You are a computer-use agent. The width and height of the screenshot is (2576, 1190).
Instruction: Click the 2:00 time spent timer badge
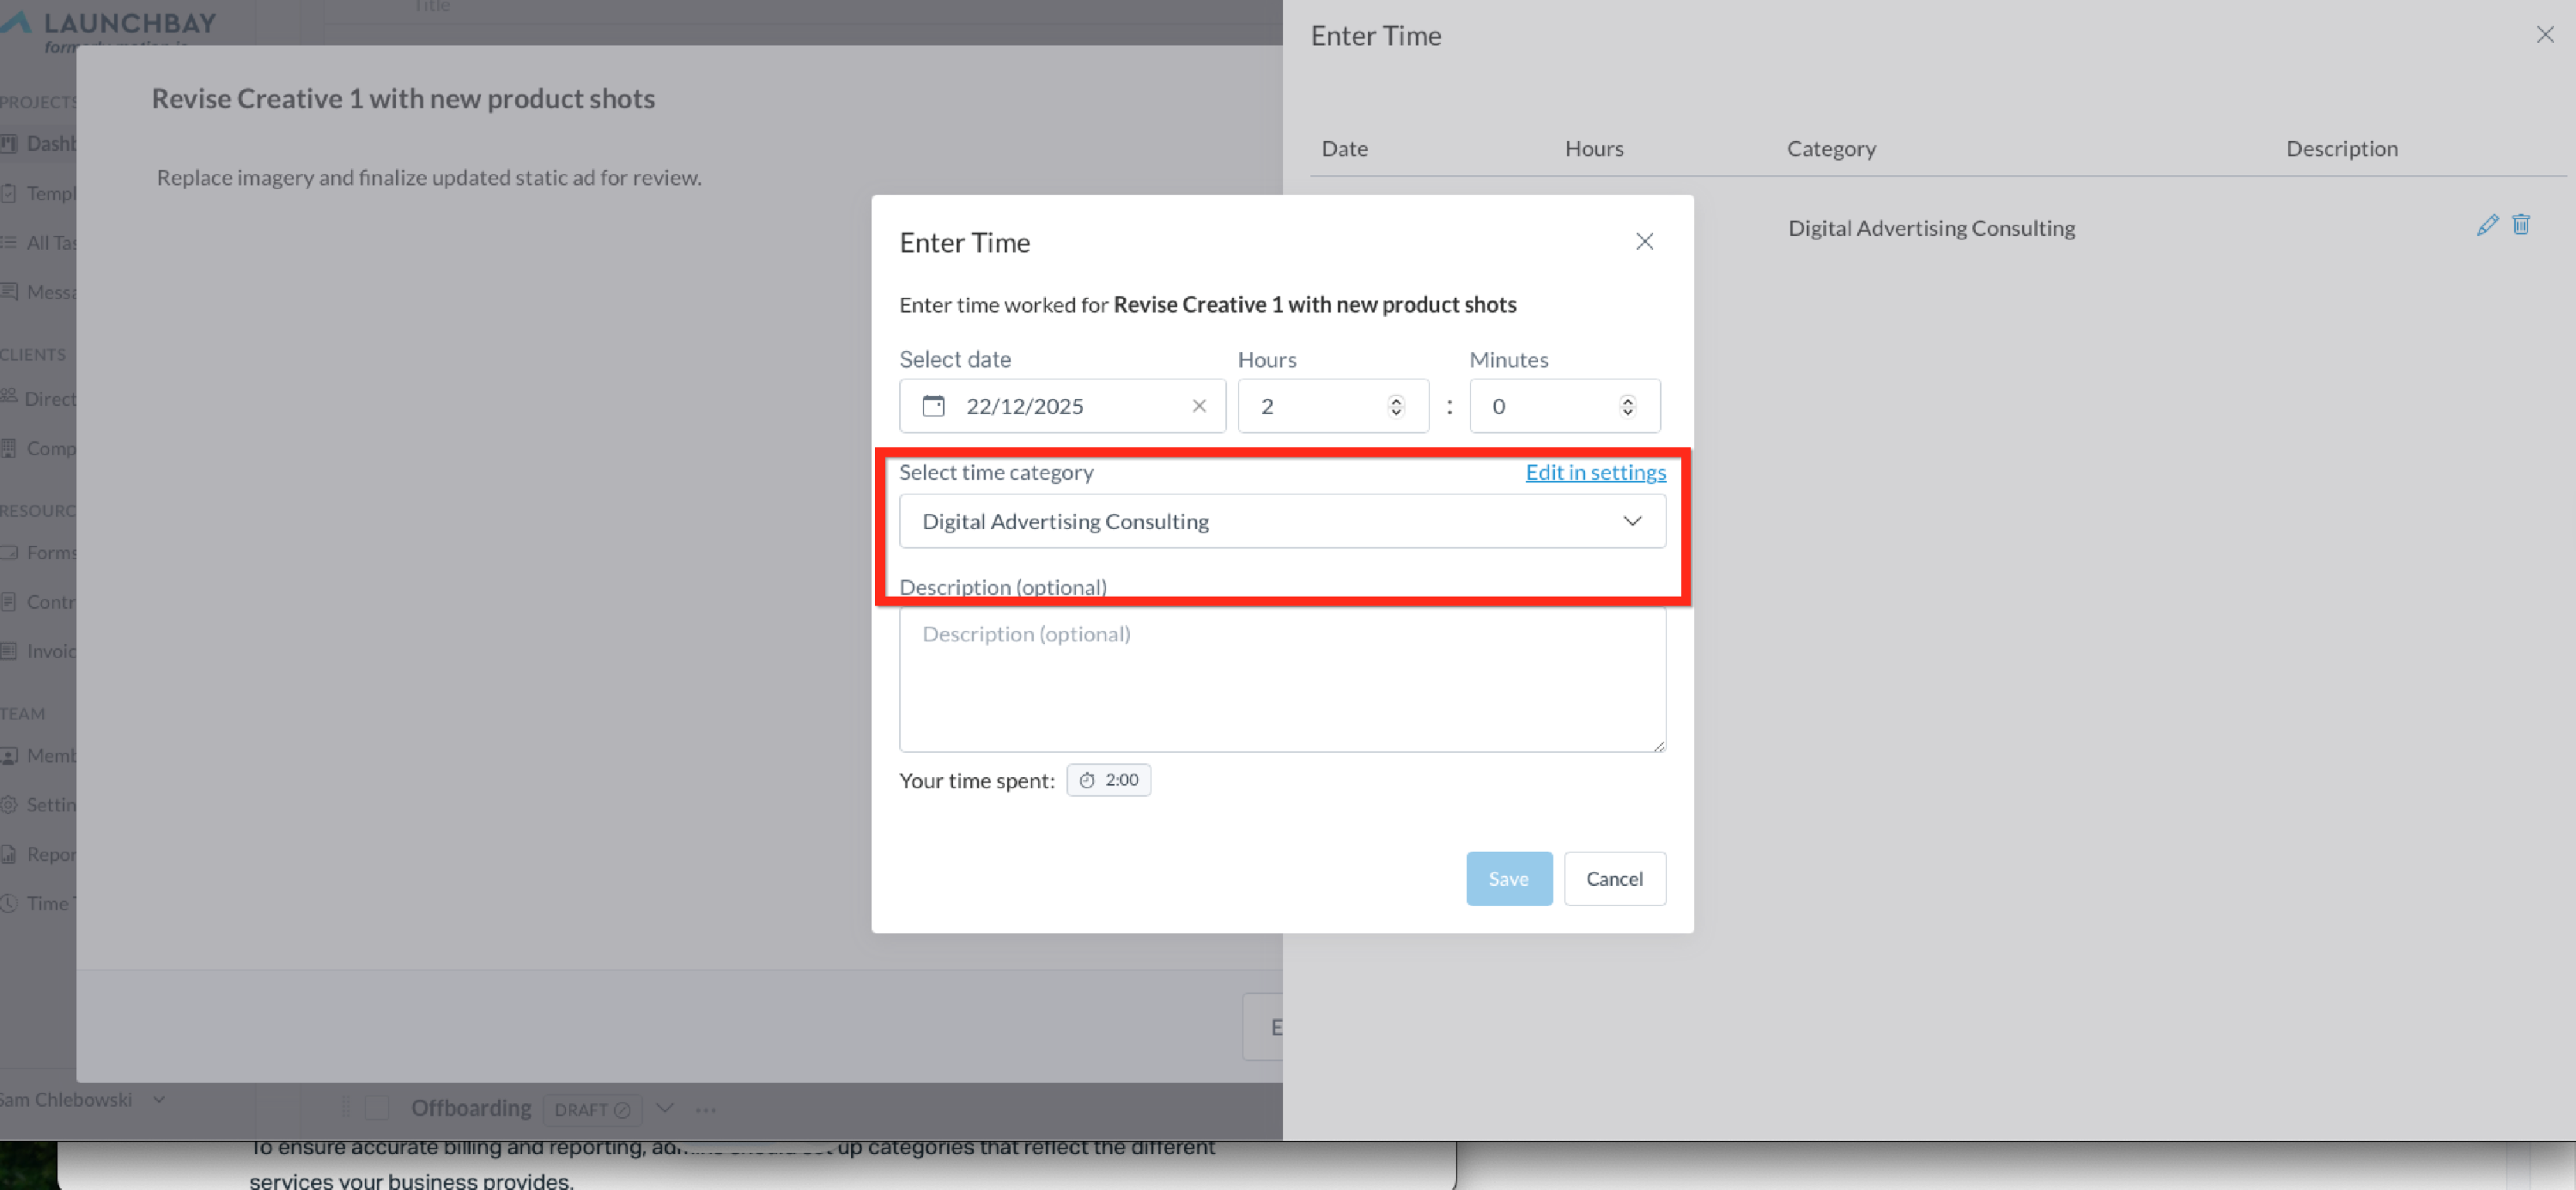coord(1108,780)
